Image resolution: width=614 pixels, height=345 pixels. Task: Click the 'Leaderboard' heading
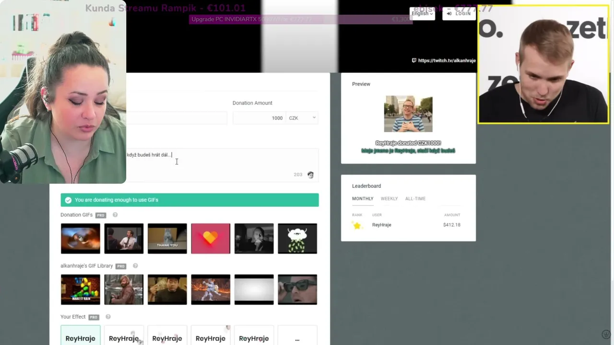(366, 186)
